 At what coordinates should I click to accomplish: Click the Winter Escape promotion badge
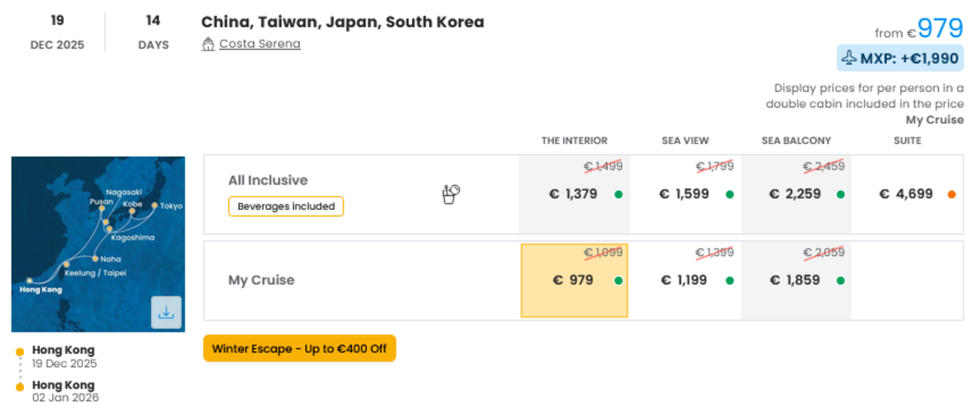point(300,348)
